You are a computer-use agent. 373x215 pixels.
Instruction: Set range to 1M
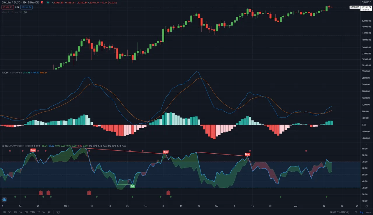pos(15,212)
